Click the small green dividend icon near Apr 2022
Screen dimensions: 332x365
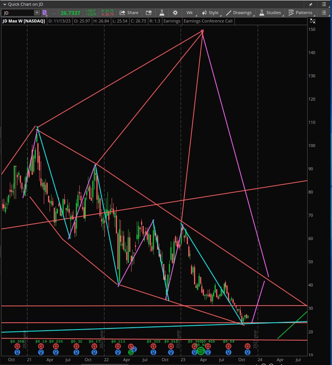(131, 352)
